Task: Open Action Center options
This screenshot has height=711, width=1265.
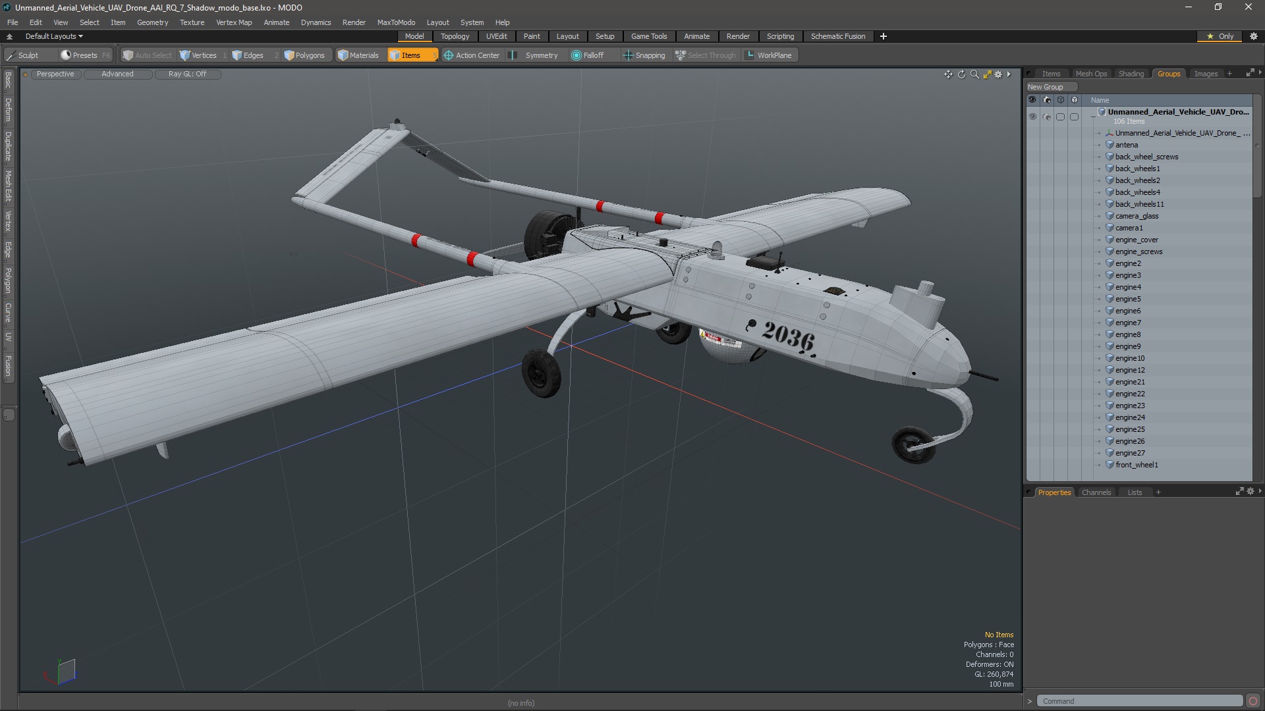Action: [x=472, y=55]
